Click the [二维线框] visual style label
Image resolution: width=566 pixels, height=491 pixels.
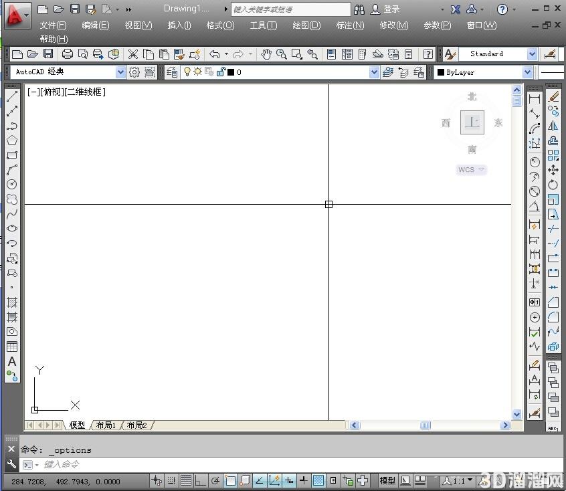(86, 92)
